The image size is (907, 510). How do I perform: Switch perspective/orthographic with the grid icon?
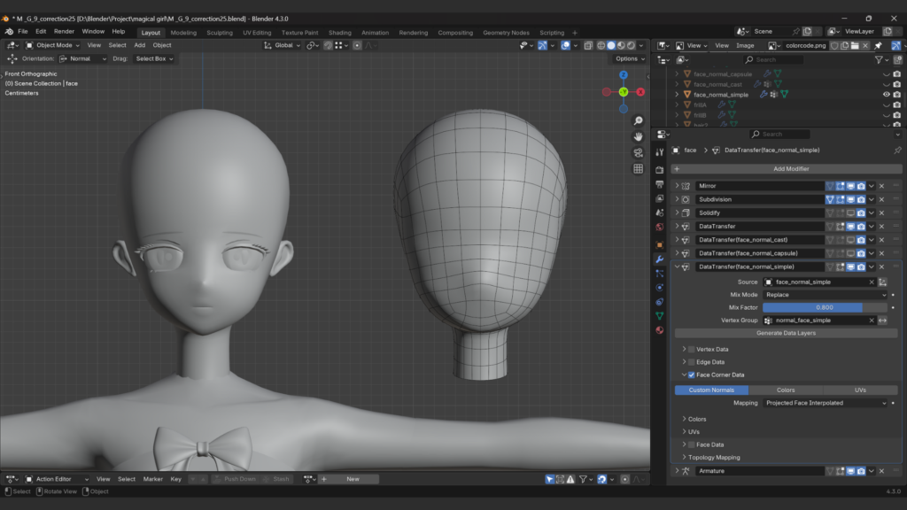[x=638, y=169]
